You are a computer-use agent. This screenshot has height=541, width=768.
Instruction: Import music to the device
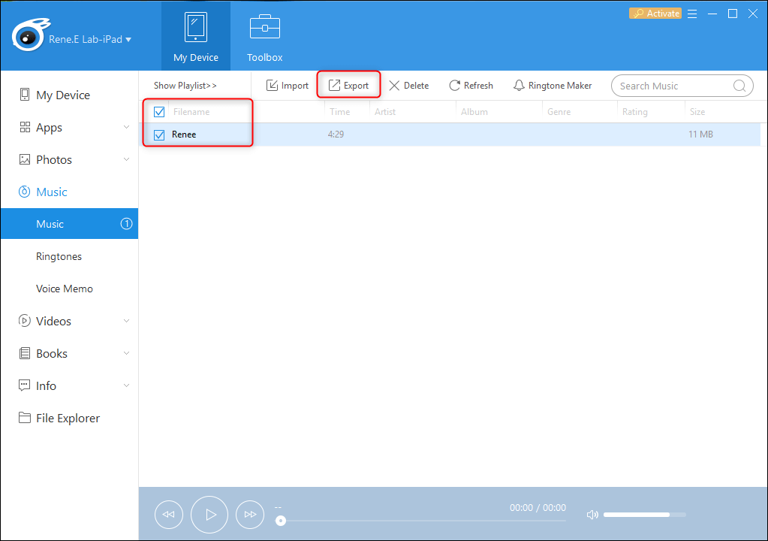pos(287,86)
